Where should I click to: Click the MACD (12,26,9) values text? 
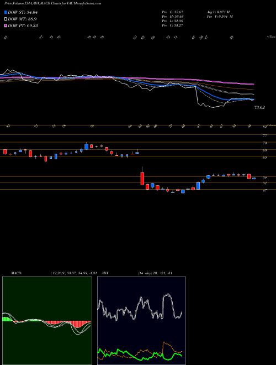(x=73, y=273)
